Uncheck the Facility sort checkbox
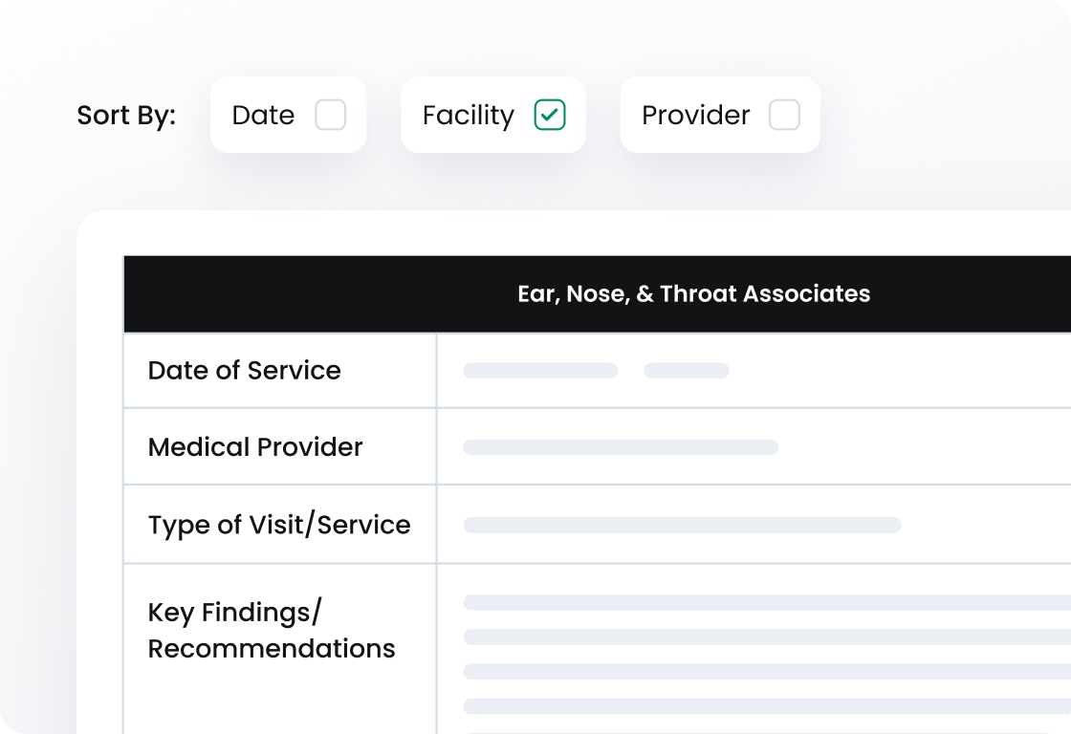This screenshot has width=1071, height=734. pyautogui.click(x=550, y=115)
